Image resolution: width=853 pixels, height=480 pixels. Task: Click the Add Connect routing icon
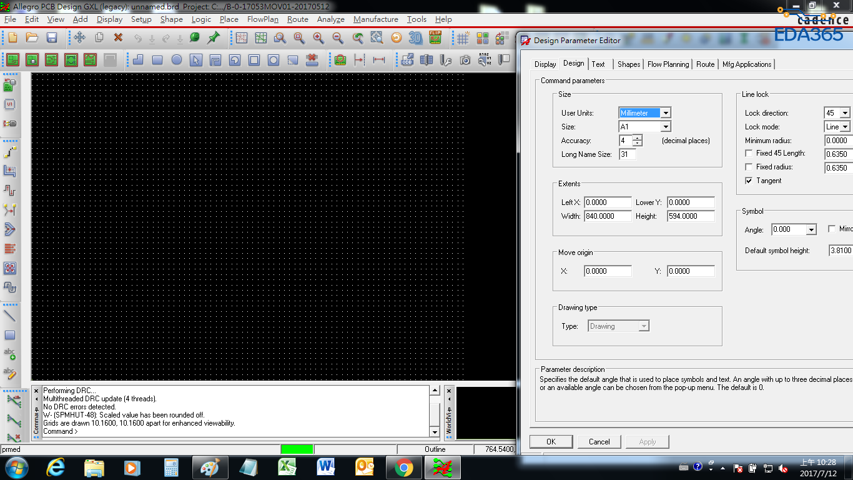[x=10, y=151]
